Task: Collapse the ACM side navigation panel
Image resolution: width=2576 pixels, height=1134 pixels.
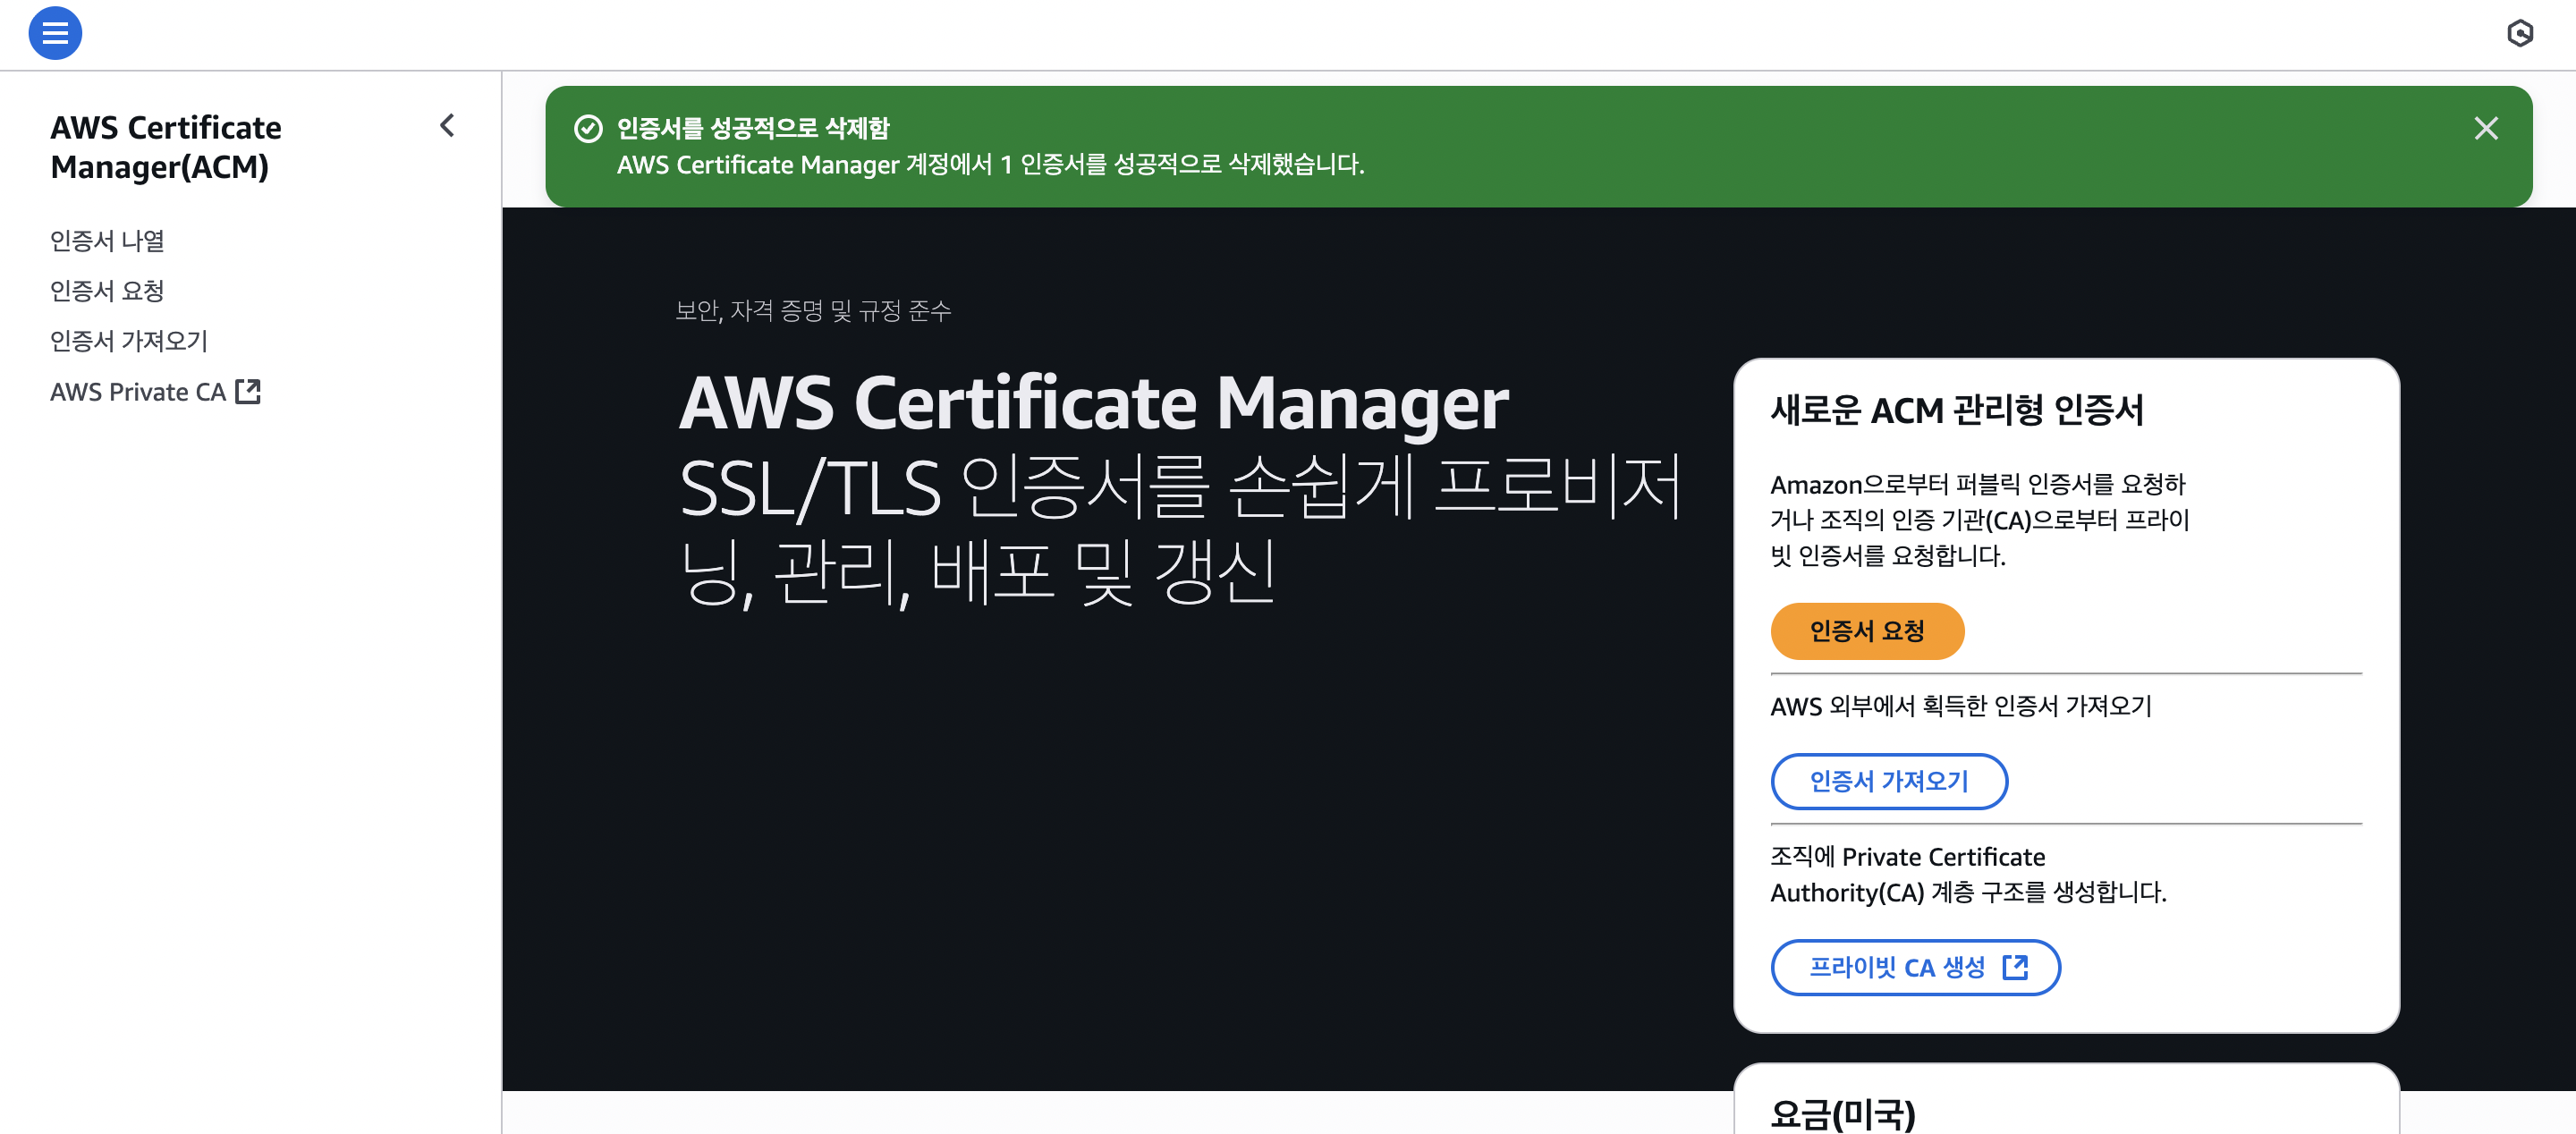Action: click(x=447, y=126)
